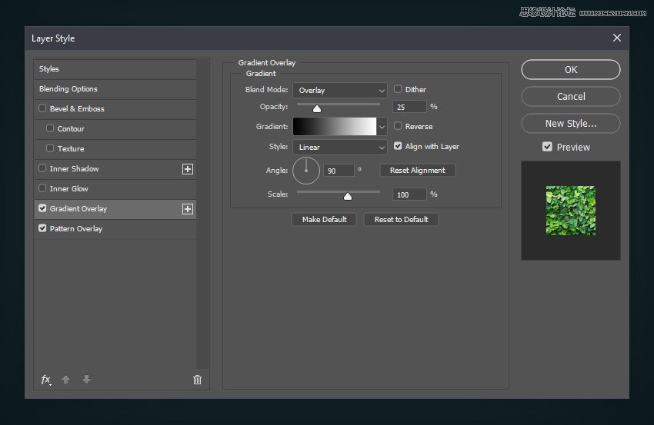Click the angle dial control
The image size is (654, 425).
pos(306,170)
